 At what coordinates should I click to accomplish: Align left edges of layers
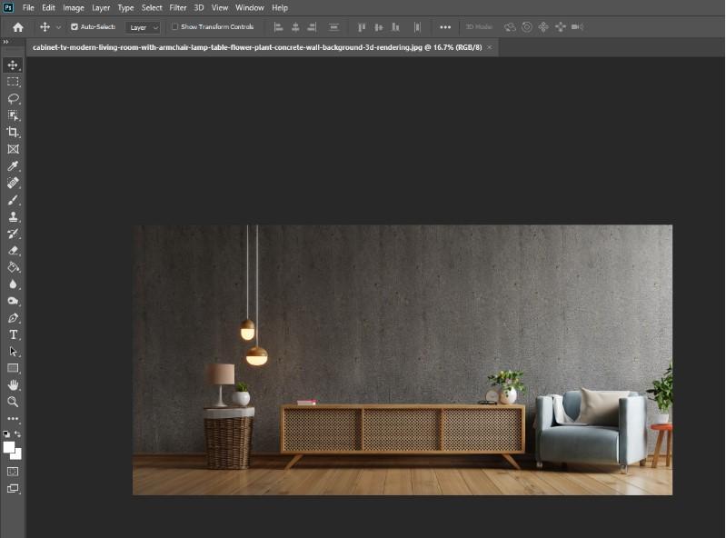(278, 27)
